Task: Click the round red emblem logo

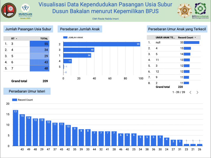Action: coord(9,11)
